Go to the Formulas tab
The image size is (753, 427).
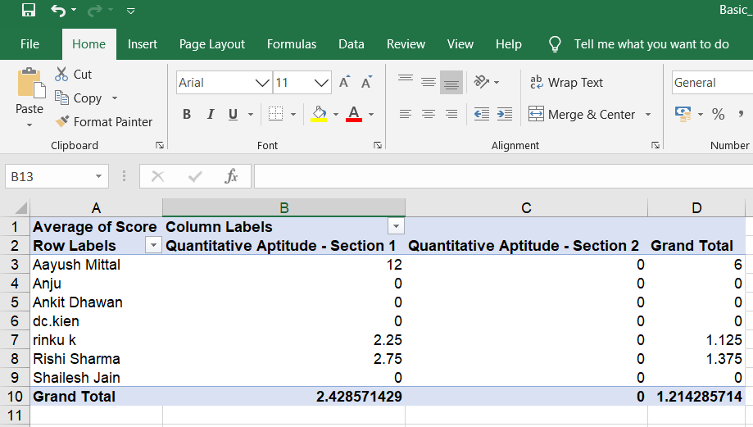coord(292,44)
